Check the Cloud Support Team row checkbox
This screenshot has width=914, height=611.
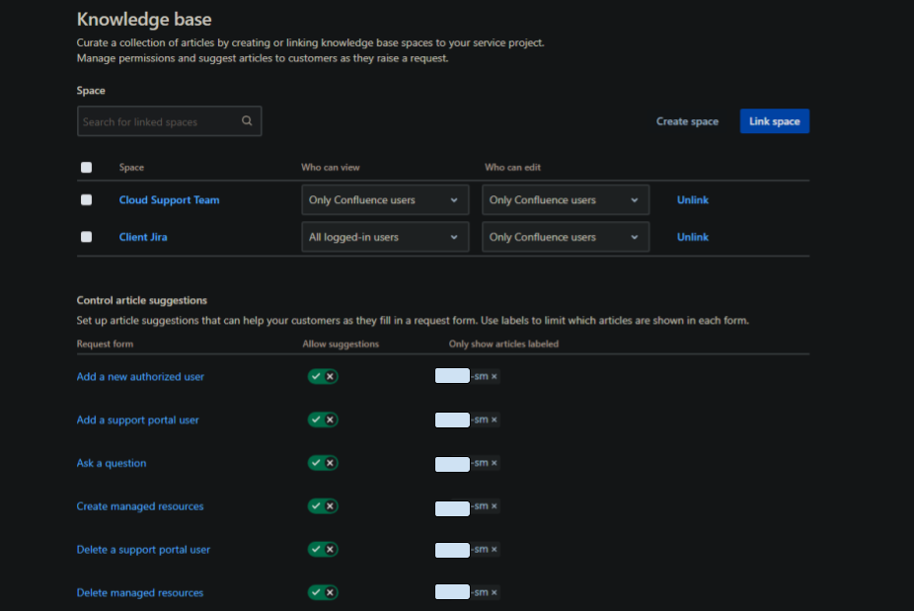point(86,200)
